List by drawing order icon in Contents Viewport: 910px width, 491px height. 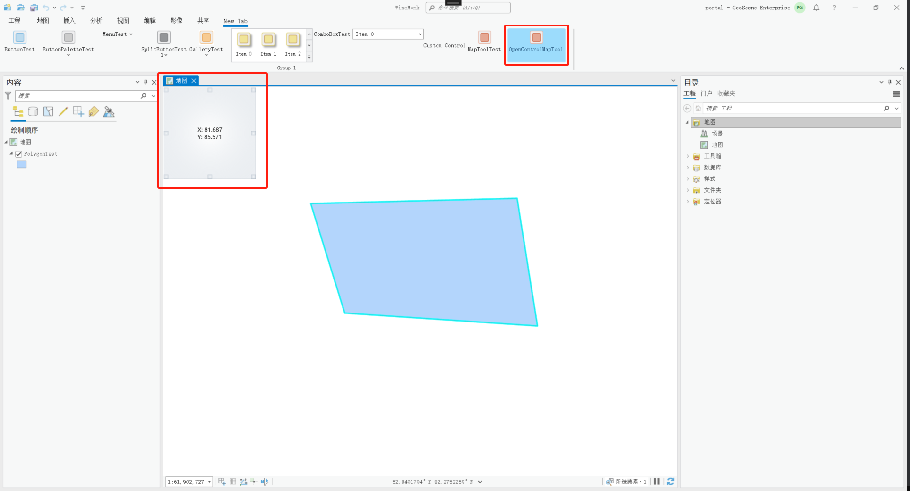point(18,111)
